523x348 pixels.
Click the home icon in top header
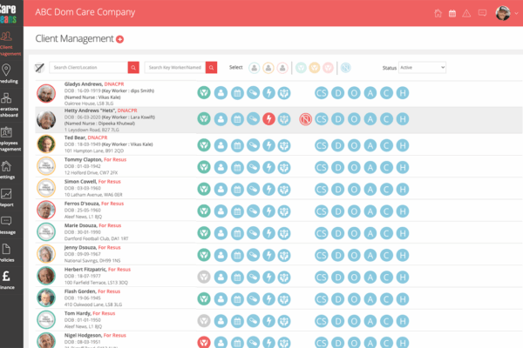click(438, 13)
